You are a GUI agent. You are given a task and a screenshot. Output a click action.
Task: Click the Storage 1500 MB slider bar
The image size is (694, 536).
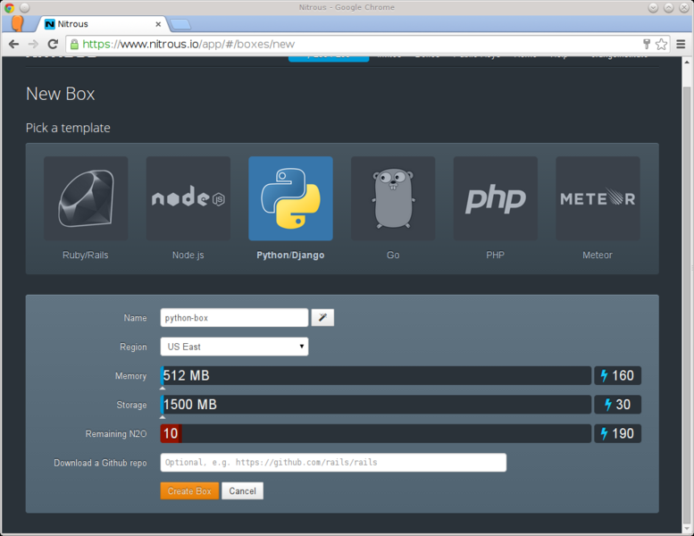click(x=376, y=405)
